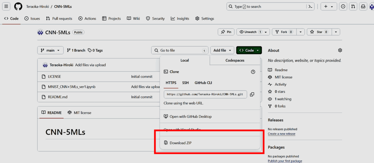Select the SSH clone tab
Image resolution: width=374 pixels, height=163 pixels.
point(186,83)
